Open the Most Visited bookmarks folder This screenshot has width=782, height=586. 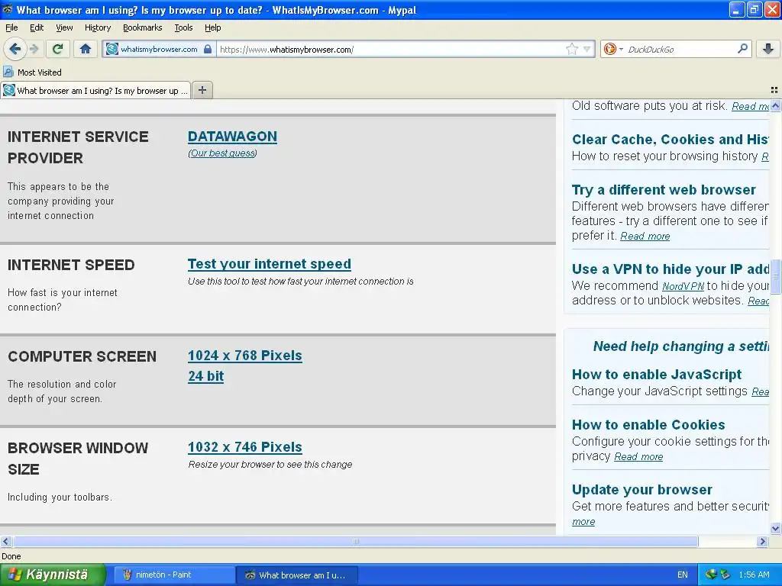pyautogui.click(x=32, y=72)
